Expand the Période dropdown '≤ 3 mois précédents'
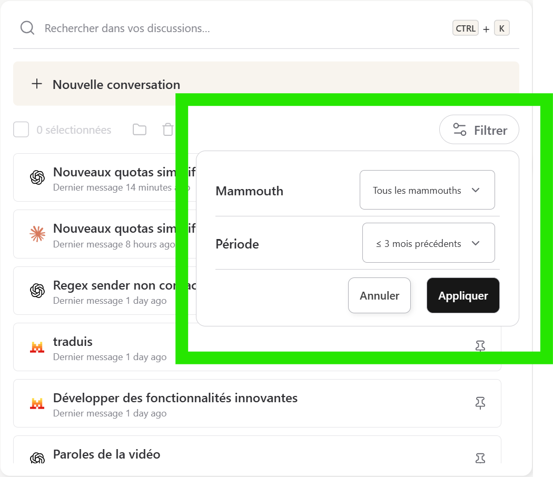This screenshot has width=553, height=477. (429, 243)
